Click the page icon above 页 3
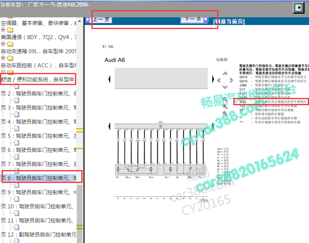The width and height of the screenshot is (309, 243). (x=17, y=100)
